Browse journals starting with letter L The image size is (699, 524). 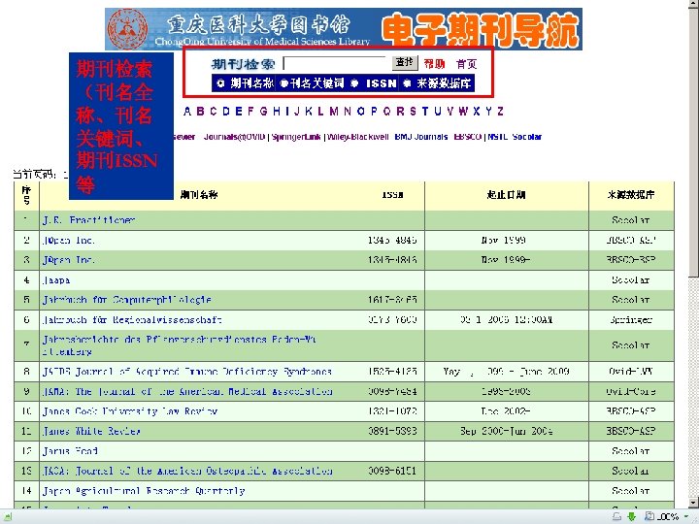(x=320, y=112)
